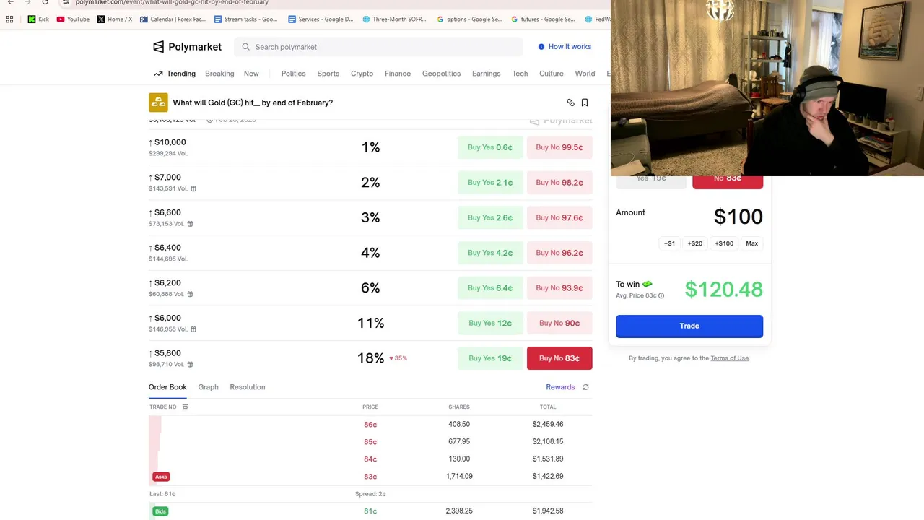924x520 pixels.
Task: Select the red No 83¢ outcome toggle
Action: pyautogui.click(x=727, y=181)
